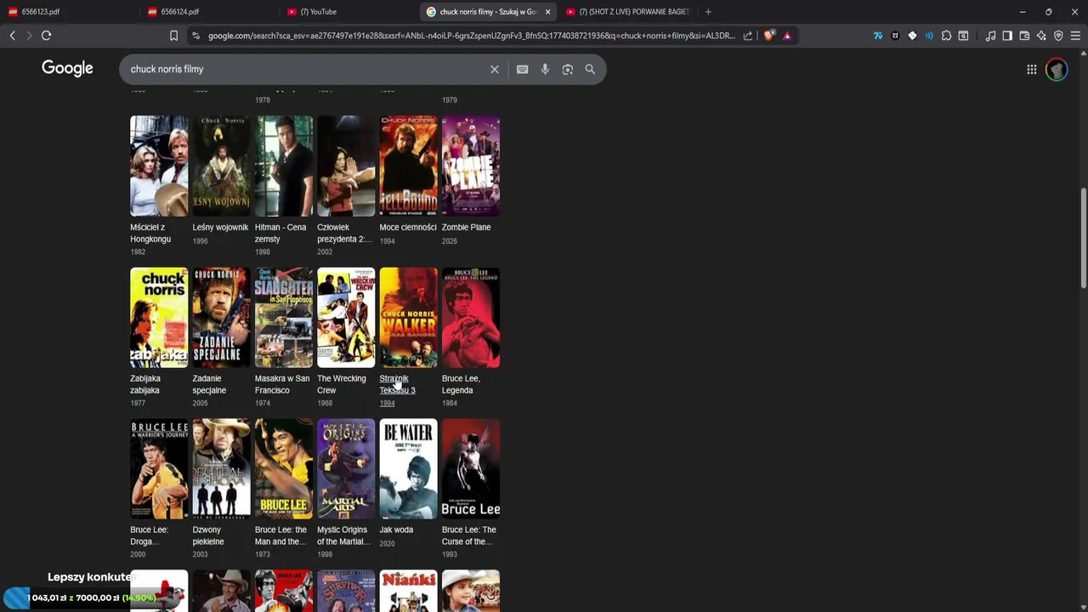The image size is (1088, 612).
Task: Open Bruce Lee: the Man and the... poster
Action: [284, 469]
